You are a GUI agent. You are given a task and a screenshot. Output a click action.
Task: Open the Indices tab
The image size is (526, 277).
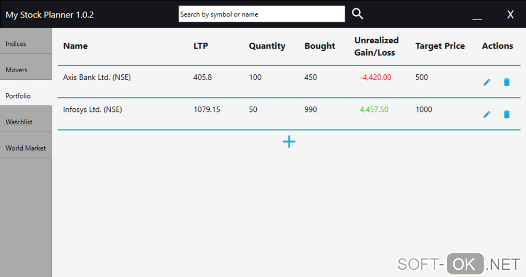tap(26, 44)
